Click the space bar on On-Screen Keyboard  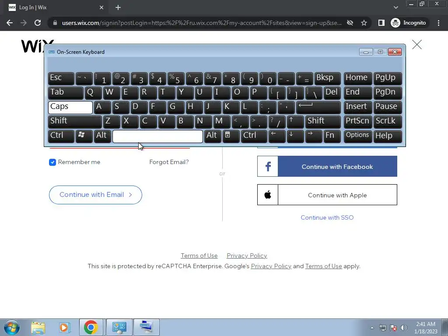pyautogui.click(x=157, y=136)
